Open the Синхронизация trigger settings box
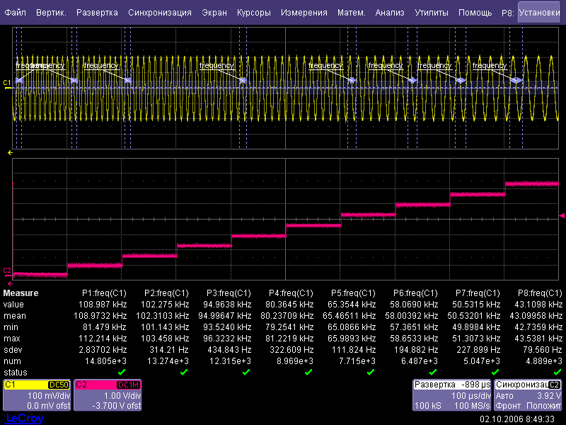This screenshot has height=425, width=566. (x=528, y=395)
